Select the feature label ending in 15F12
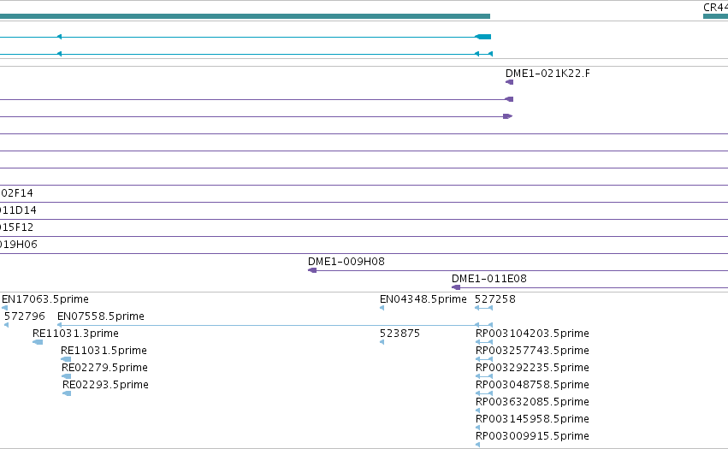 [17, 227]
